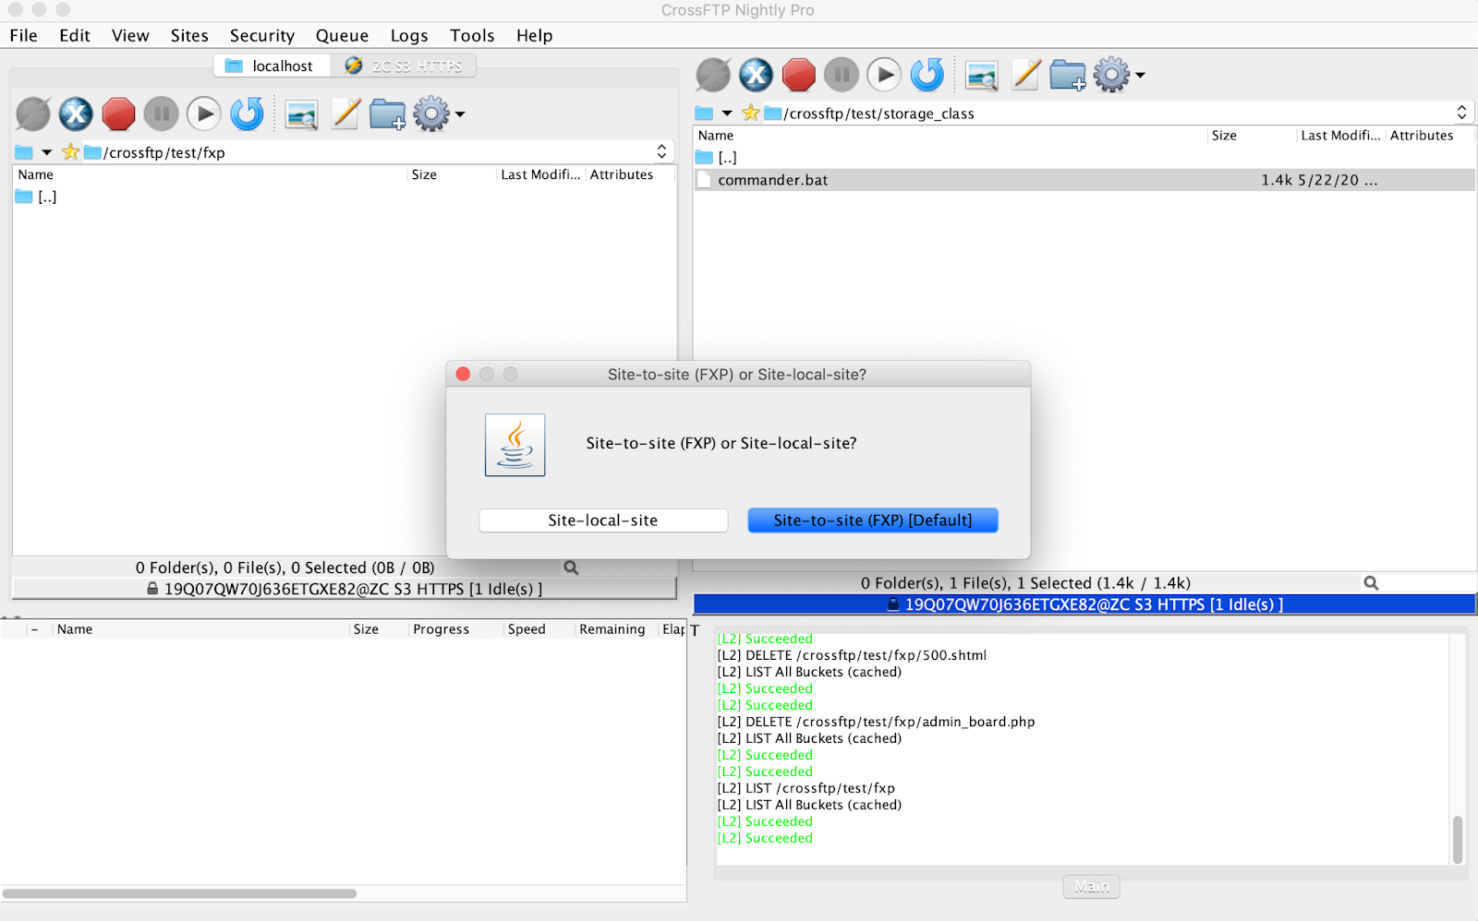Click the left pane blue X disconnect icon
The width and height of the screenshot is (1478, 921).
(76, 114)
